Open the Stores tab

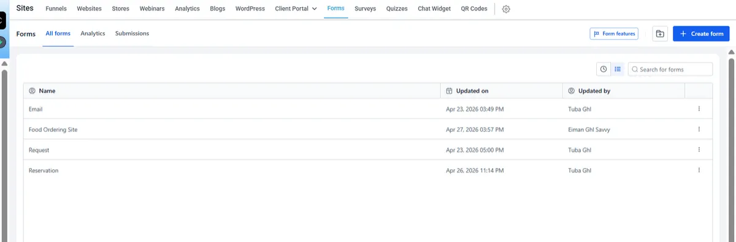coord(121,9)
